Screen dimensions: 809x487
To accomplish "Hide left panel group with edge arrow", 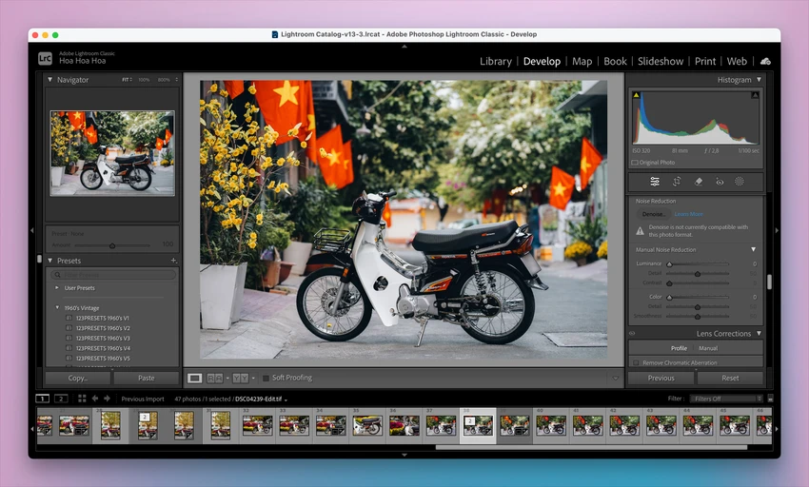I will [32, 230].
